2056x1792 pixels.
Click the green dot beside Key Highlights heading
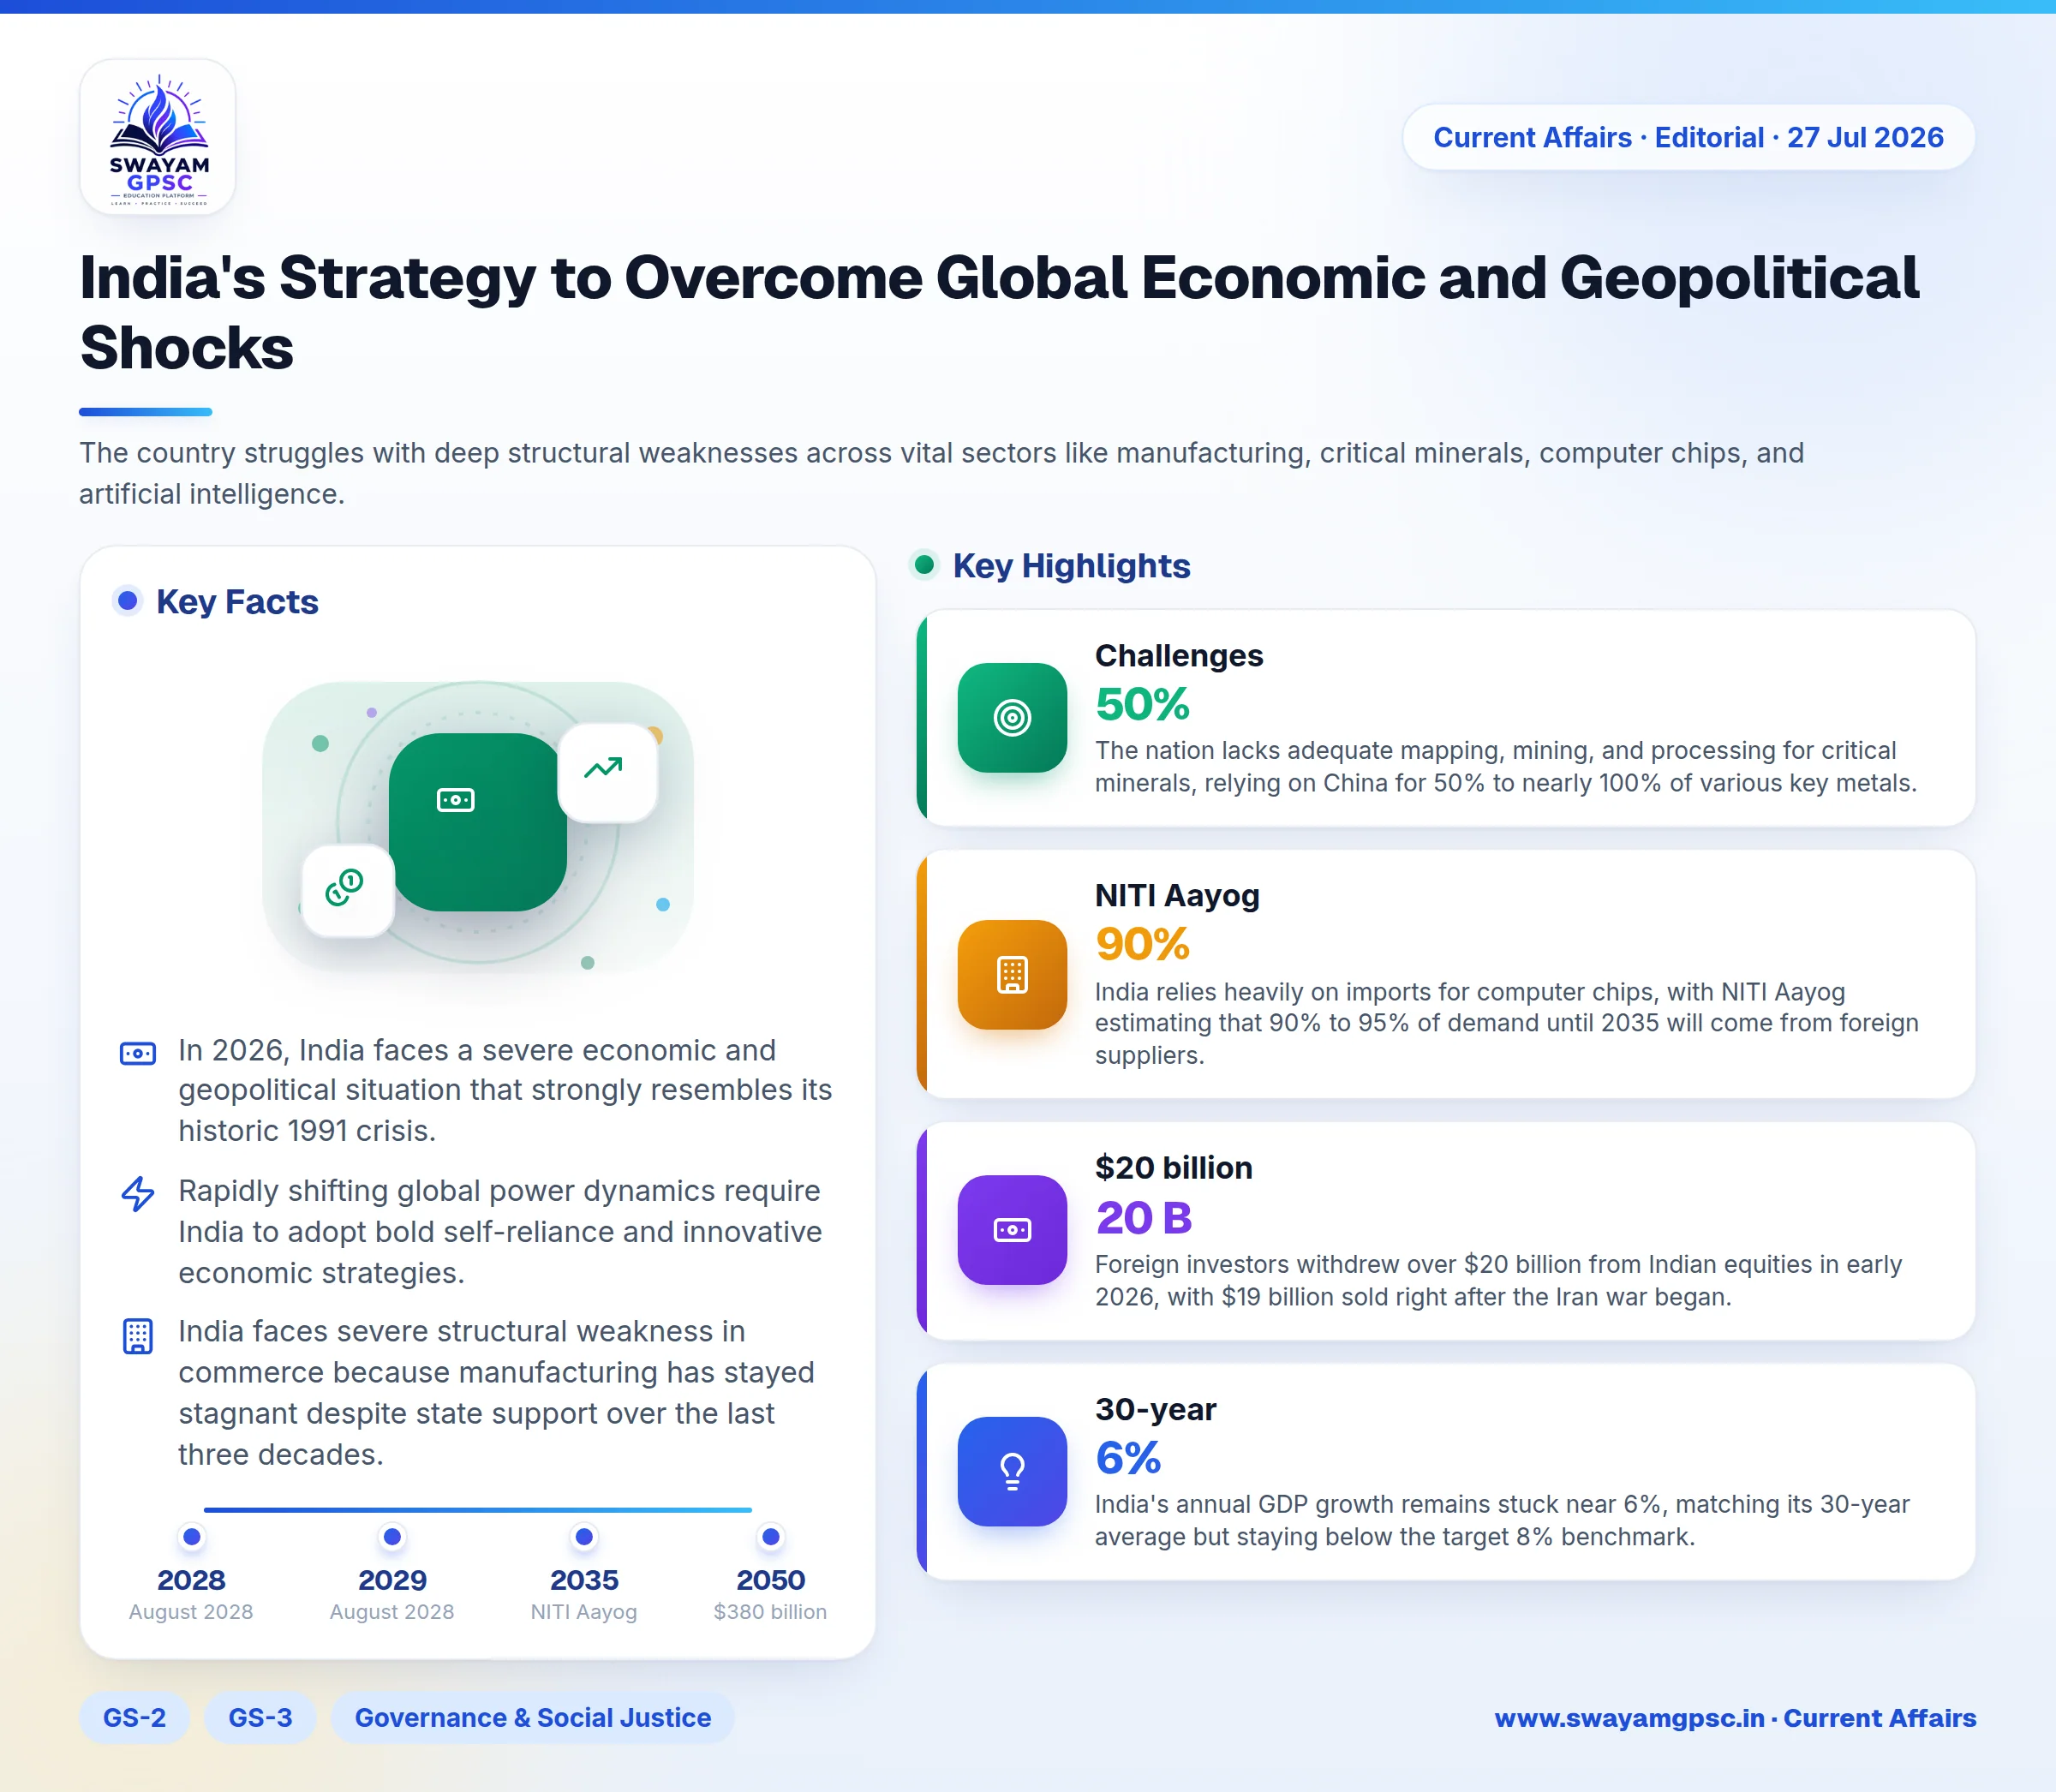tap(925, 565)
